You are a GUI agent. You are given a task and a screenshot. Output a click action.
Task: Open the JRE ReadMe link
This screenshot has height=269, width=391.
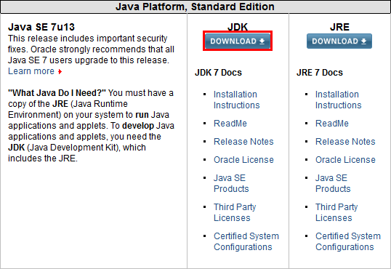332,124
